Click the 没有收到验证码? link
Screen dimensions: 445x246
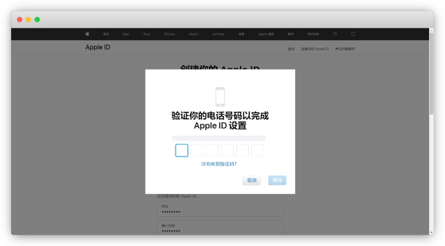coord(219,164)
